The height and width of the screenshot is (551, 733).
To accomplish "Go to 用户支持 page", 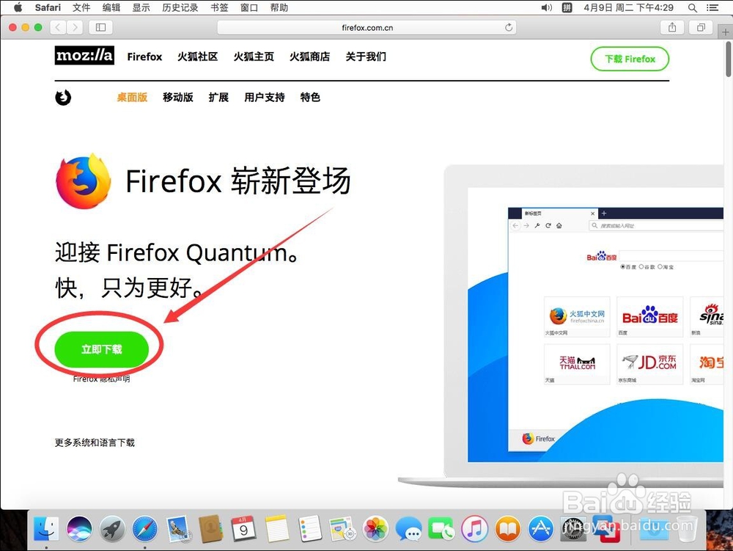I will (265, 97).
